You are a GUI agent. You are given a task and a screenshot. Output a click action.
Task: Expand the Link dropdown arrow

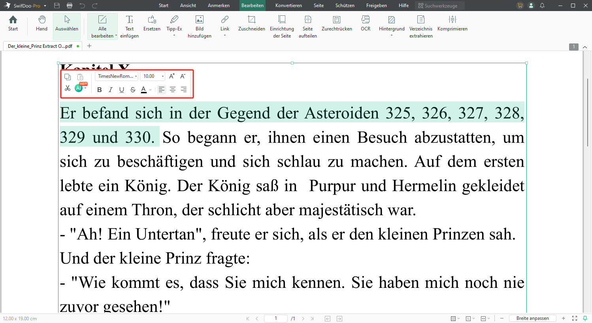click(225, 36)
